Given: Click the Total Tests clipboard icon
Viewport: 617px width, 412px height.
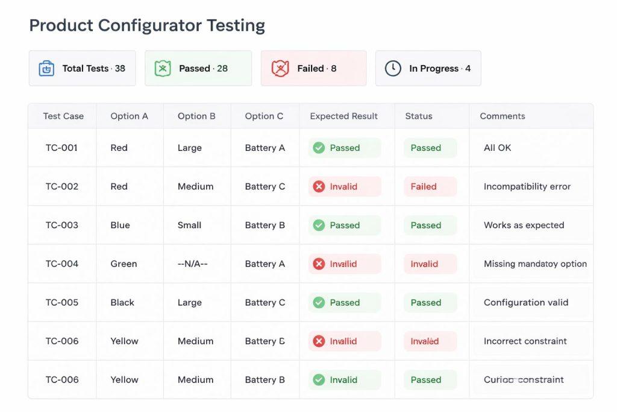Looking at the screenshot, I should [x=46, y=68].
